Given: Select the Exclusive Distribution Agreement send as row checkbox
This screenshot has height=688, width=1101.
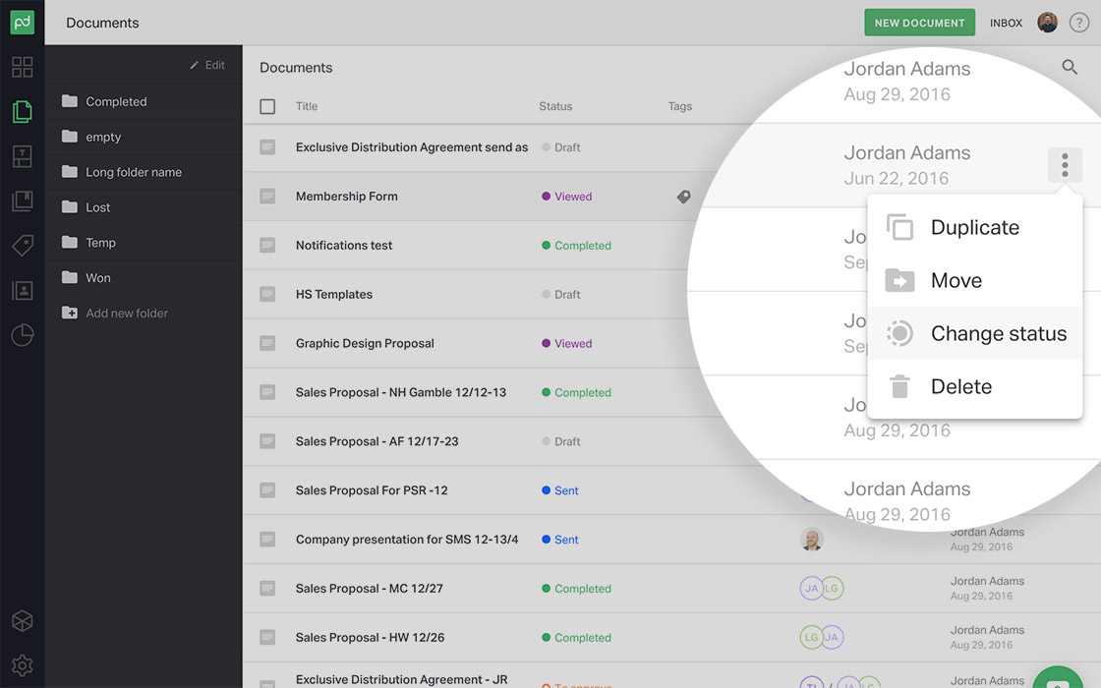Looking at the screenshot, I should (x=267, y=147).
